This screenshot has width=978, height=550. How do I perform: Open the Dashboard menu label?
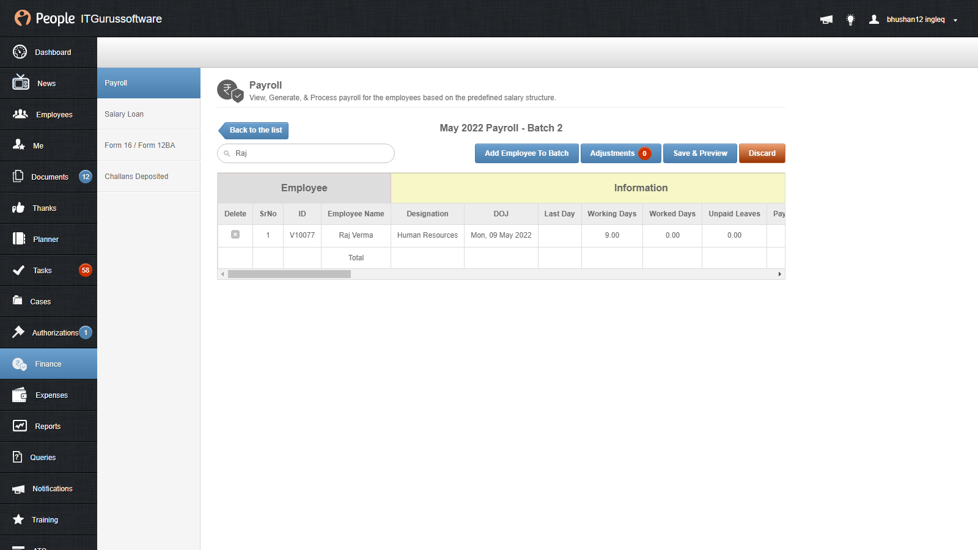point(53,53)
